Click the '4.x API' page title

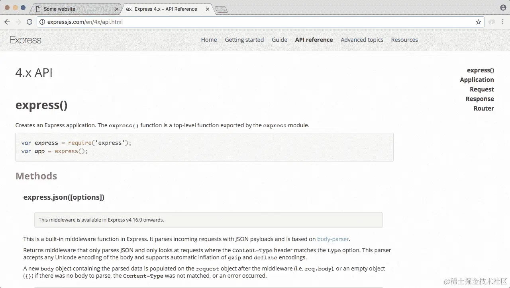34,73
